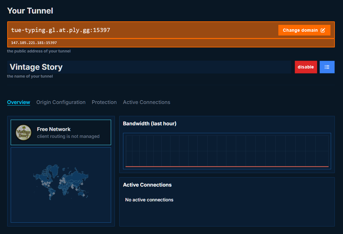Click 'client routing is not managed' text

(68, 136)
